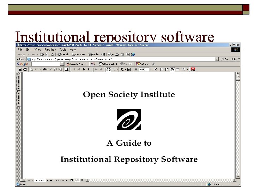Open the Google toolbar logo menu

click(23, 64)
